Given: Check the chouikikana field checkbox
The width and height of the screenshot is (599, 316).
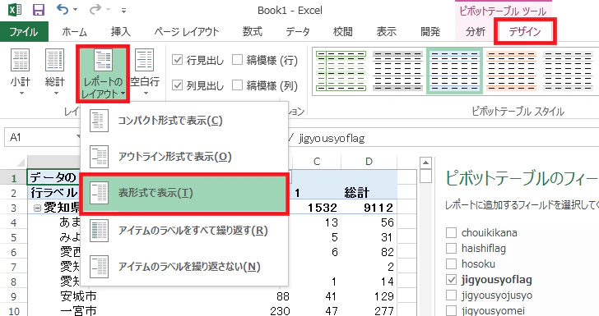Looking at the screenshot, I should coord(451,232).
